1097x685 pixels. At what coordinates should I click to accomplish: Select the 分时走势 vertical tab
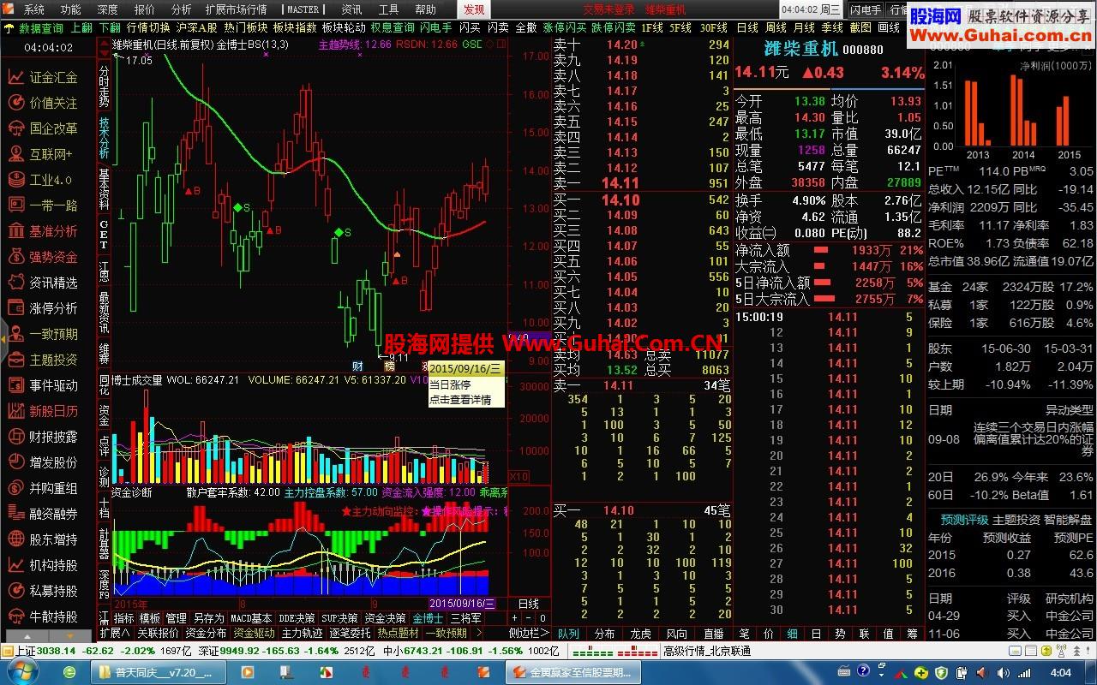pyautogui.click(x=104, y=86)
